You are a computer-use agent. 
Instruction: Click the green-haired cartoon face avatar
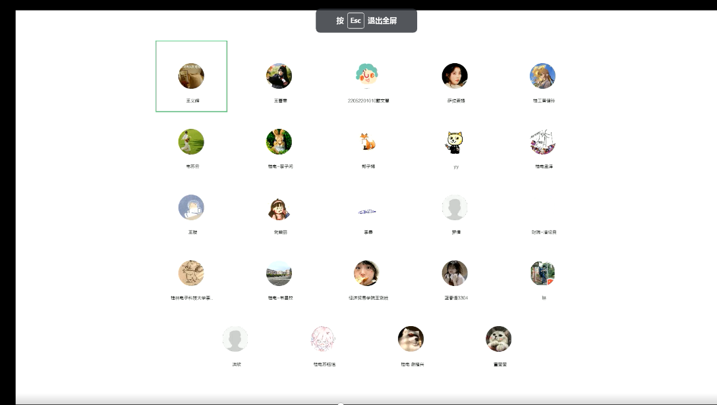(367, 75)
